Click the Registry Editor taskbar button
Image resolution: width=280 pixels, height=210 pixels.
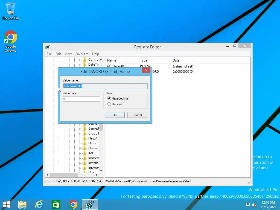[x=90, y=205]
